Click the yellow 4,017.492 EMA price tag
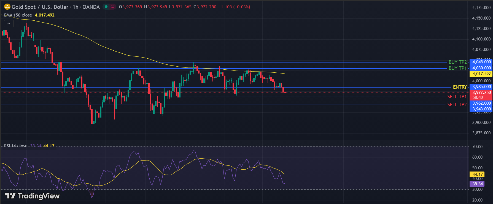The image size is (493, 204). coord(481,74)
